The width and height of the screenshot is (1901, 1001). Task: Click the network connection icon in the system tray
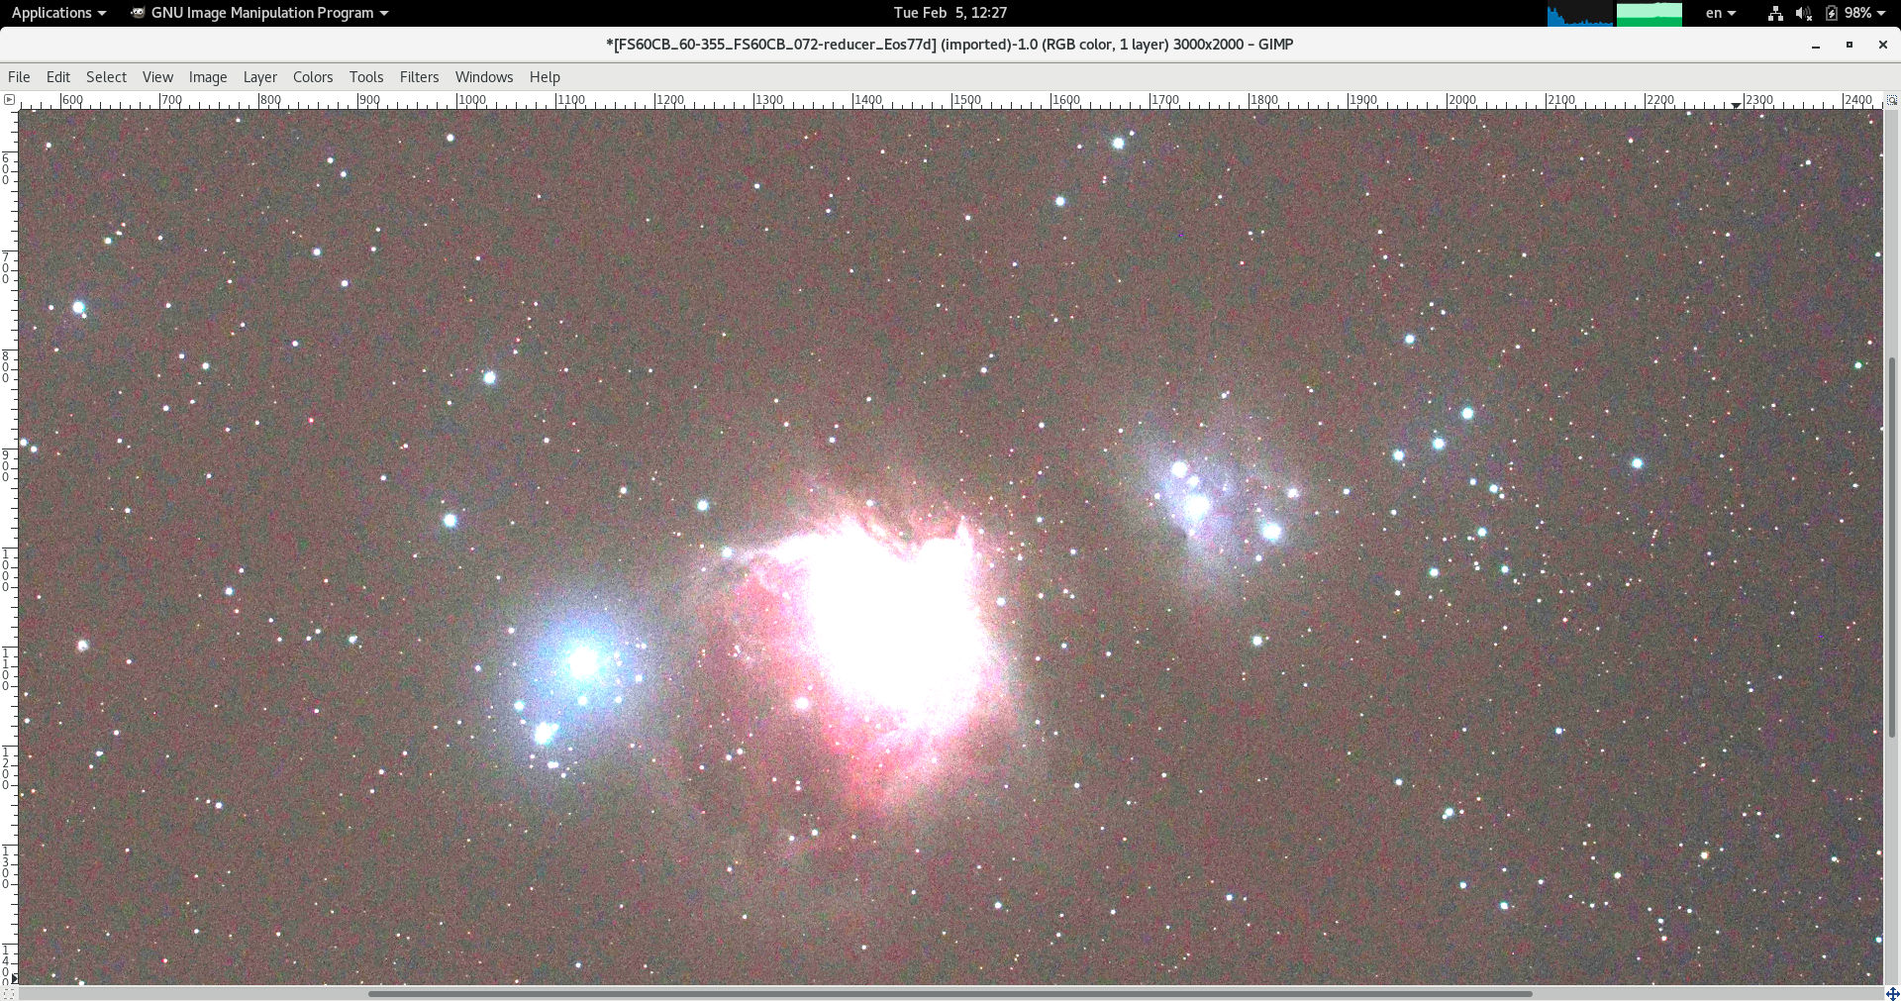click(x=1774, y=13)
